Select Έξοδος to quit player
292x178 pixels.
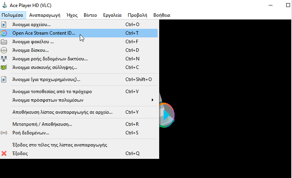pos(79,153)
